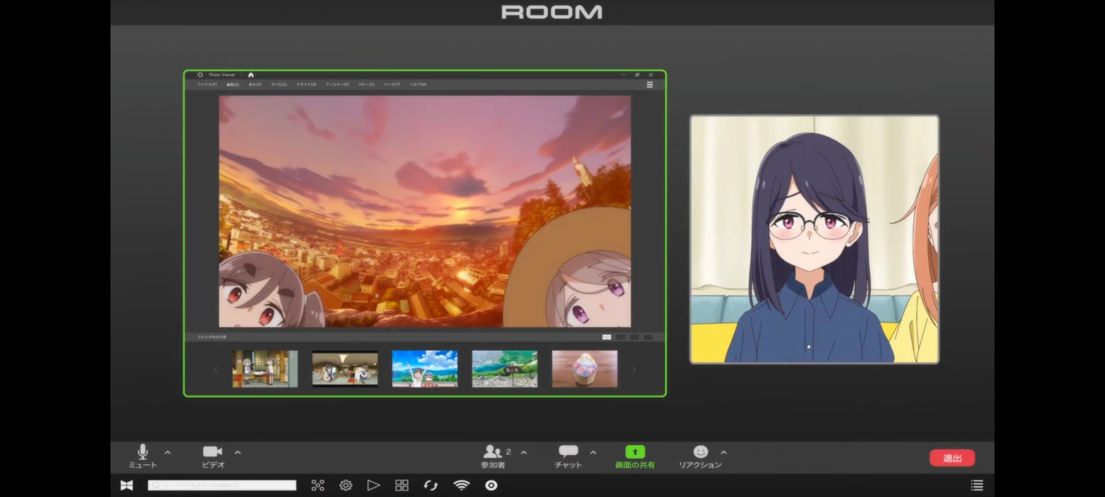Open the settings gear in taskbar
The image size is (1105, 497).
[x=346, y=486]
